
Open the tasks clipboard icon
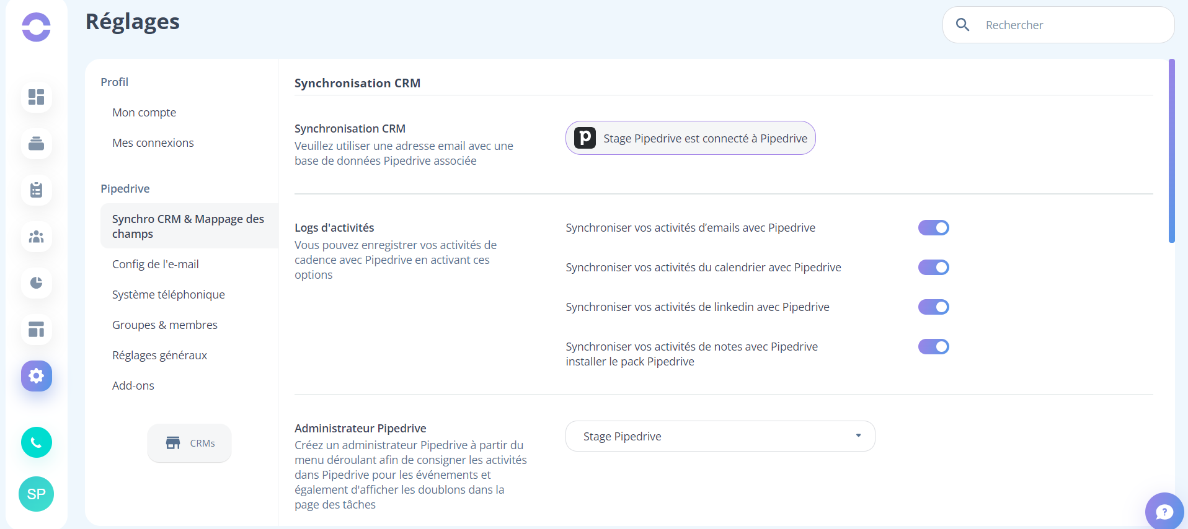point(37,190)
